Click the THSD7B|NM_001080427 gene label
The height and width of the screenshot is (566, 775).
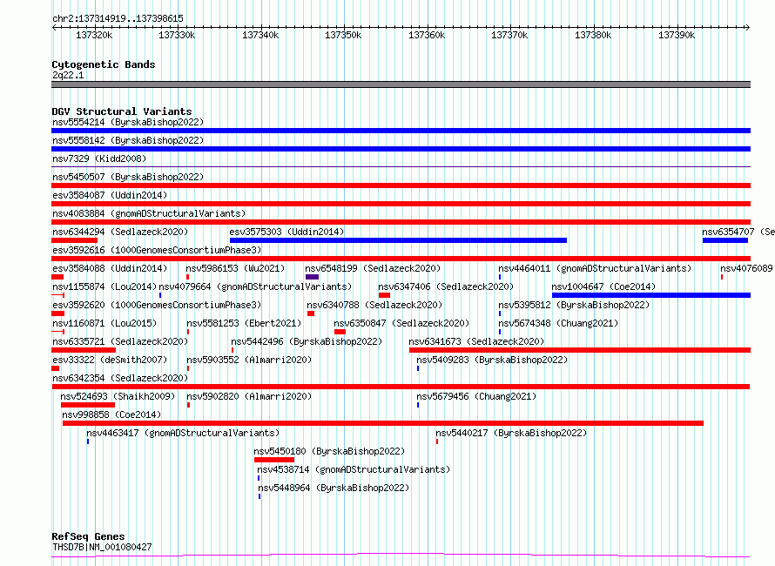[102, 547]
